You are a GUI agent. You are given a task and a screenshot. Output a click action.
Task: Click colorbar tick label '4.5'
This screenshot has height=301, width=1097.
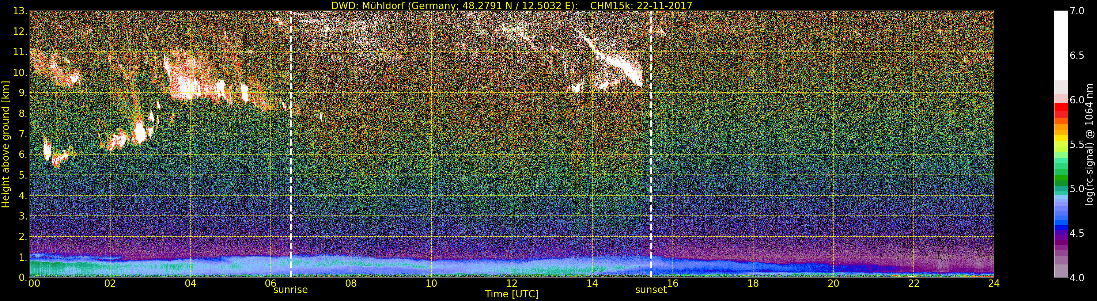[1077, 233]
